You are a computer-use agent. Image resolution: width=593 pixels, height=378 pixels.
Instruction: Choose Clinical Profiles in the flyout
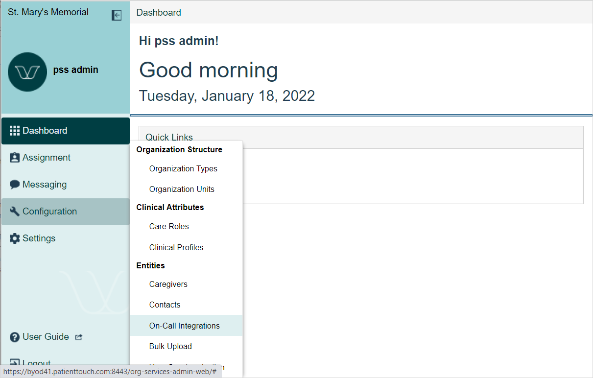176,247
